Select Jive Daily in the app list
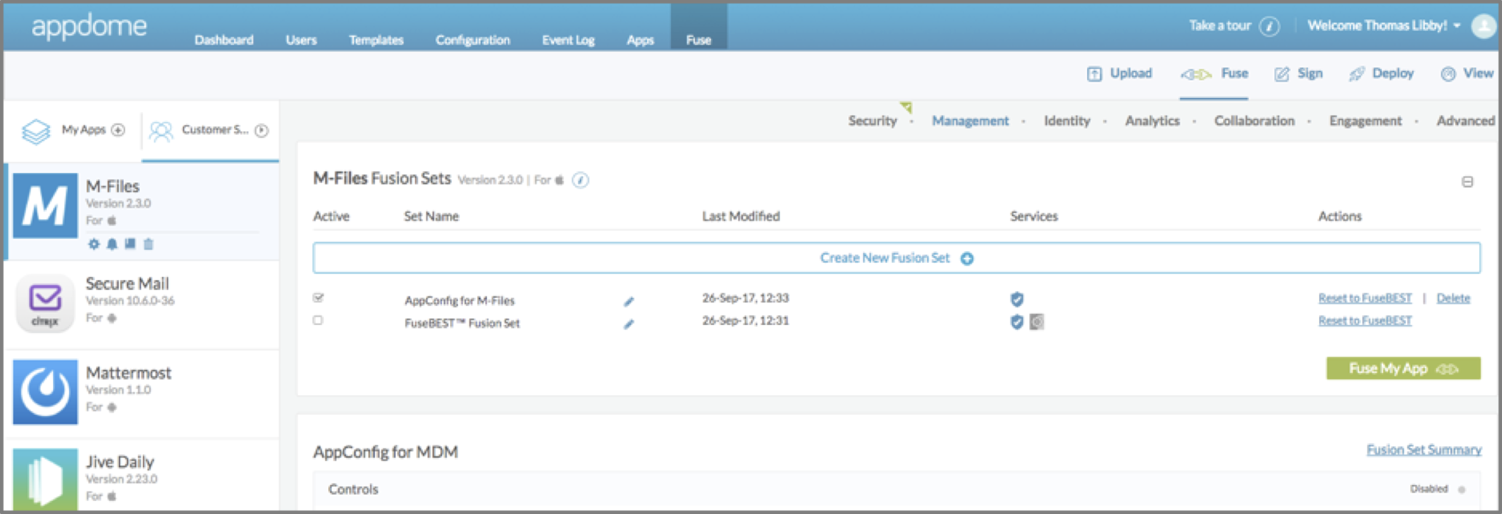Image resolution: width=1502 pixels, height=514 pixels. tap(142, 475)
